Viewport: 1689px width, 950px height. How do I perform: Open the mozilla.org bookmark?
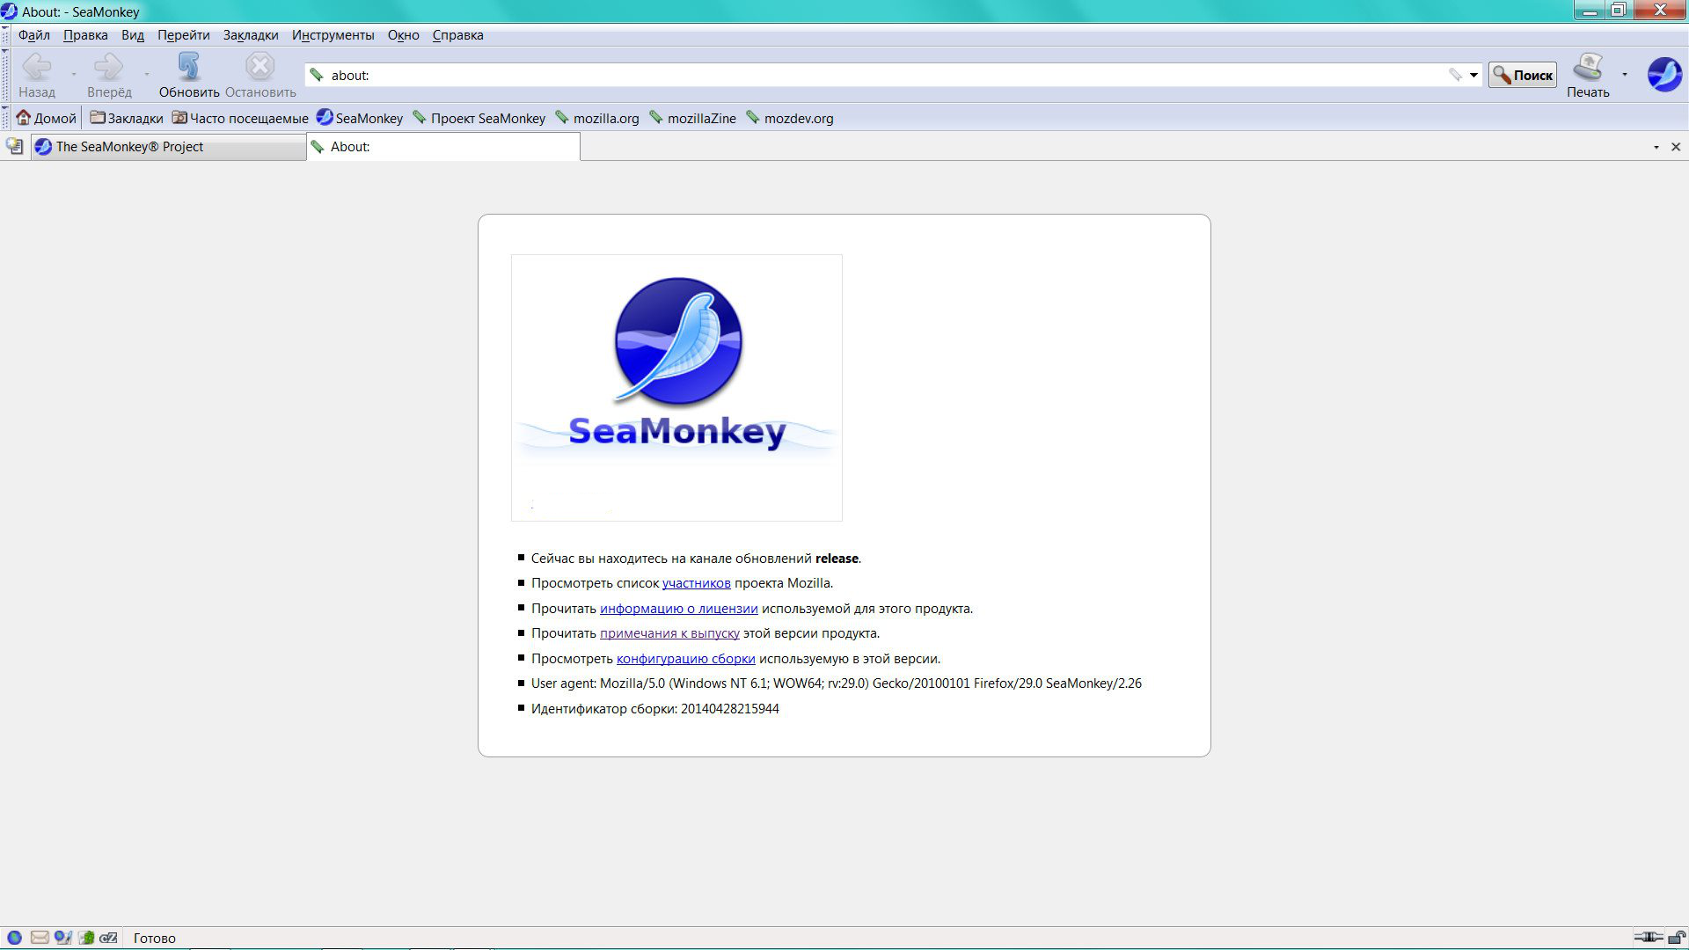point(597,118)
